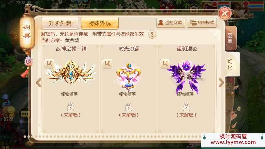Go to previous page with left arrow
Image resolution: width=265 pixels, height=149 pixels.
click(x=39, y=83)
